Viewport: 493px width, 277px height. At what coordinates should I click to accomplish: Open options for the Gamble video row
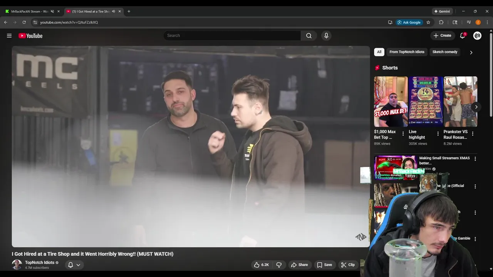(475, 239)
